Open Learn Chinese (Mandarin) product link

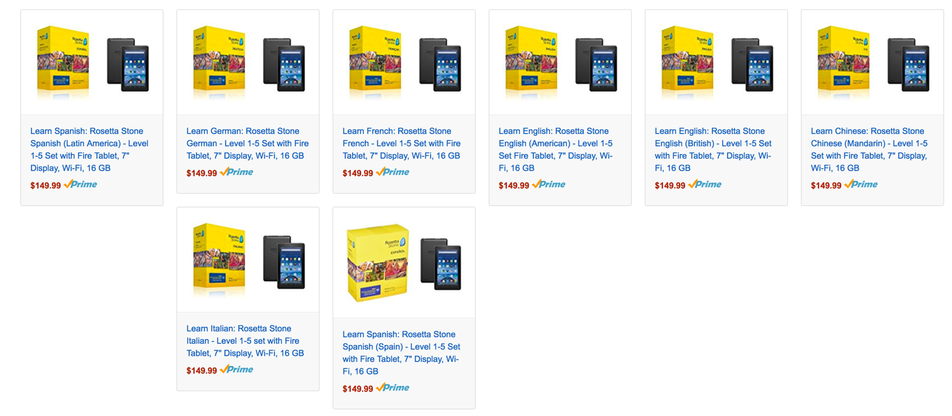pyautogui.click(x=869, y=149)
